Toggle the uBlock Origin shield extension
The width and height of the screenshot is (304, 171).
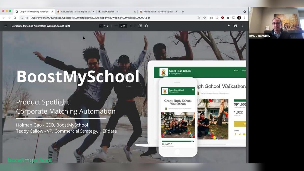222,18
